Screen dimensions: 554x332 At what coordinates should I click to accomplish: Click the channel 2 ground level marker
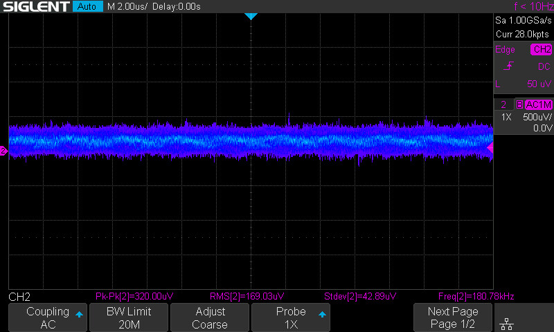(3, 151)
